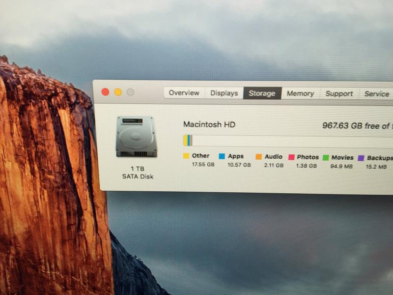
Task: Click the 15.2 MB value
Action: click(376, 167)
